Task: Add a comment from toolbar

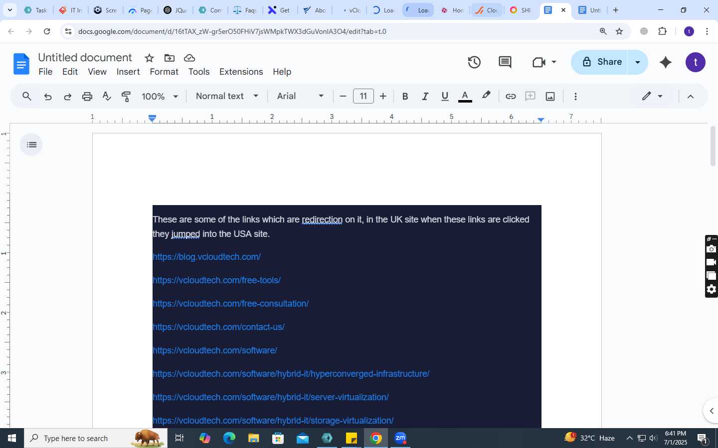Action: pos(530,97)
